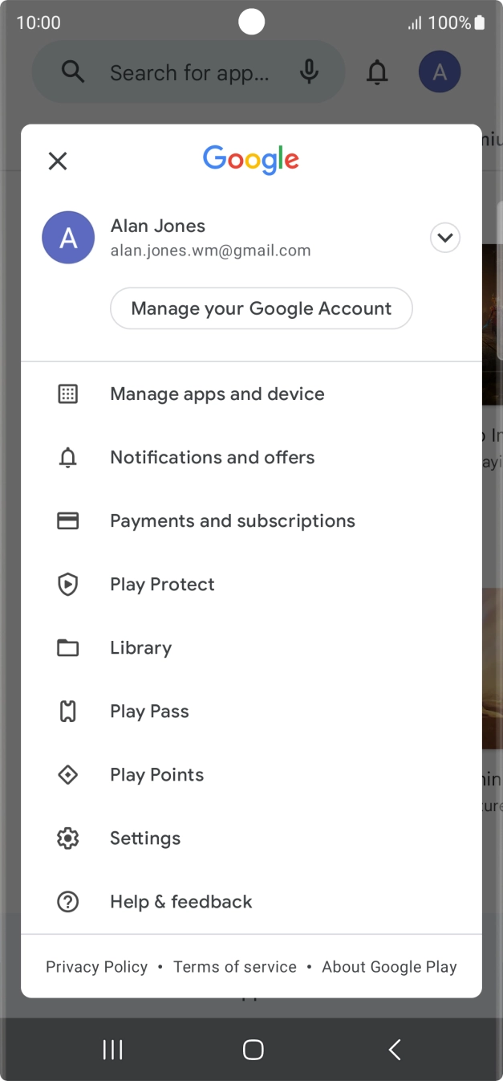
Task: Click the Manage apps and device grid icon
Action: point(68,394)
